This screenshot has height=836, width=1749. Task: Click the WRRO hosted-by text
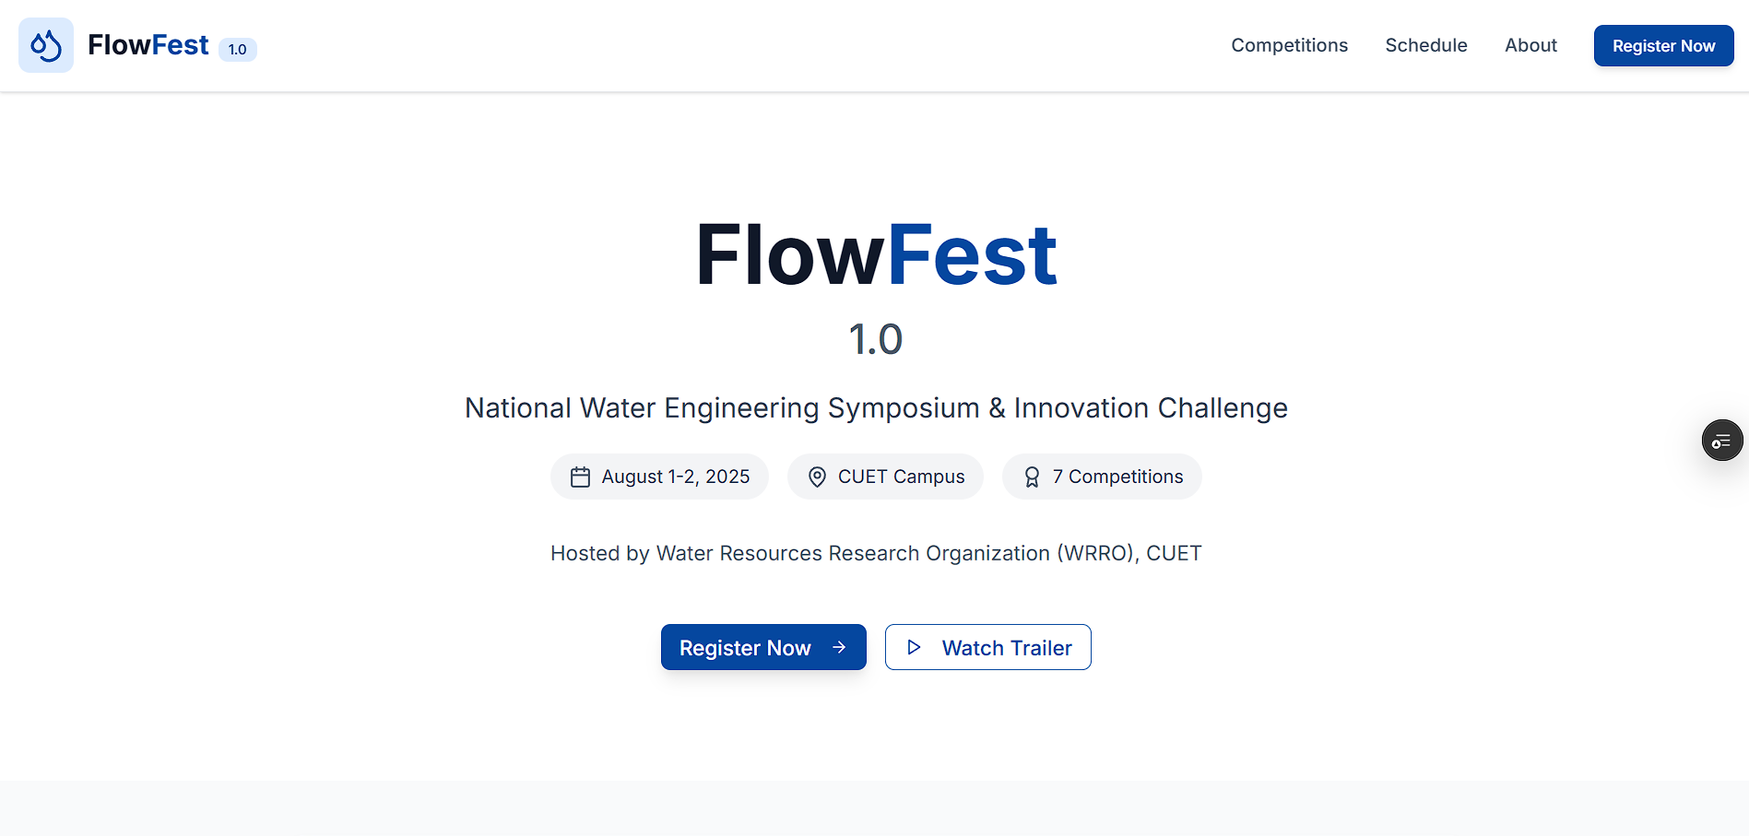click(876, 553)
